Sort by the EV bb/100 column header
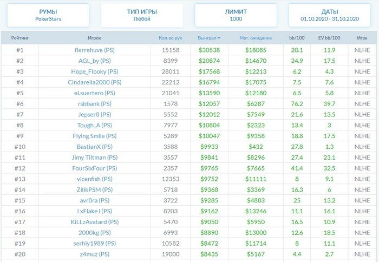 (x=329, y=38)
